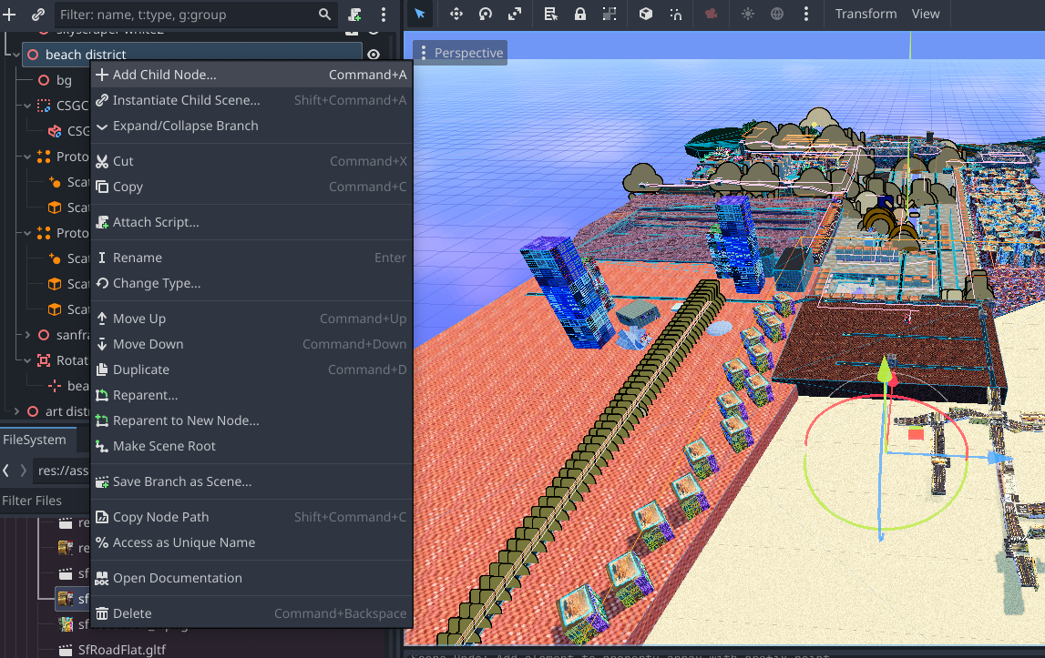Screen dimensions: 1045x658
Task: Go back in FileSystem history
Action: 6,471
